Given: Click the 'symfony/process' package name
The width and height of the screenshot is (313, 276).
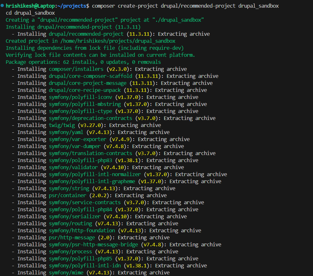Looking at the screenshot, I should [71, 251].
